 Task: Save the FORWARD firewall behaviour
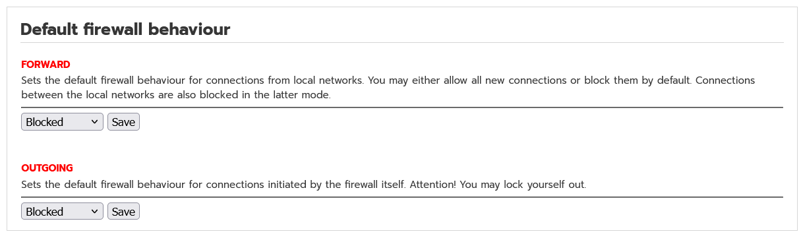(x=123, y=122)
